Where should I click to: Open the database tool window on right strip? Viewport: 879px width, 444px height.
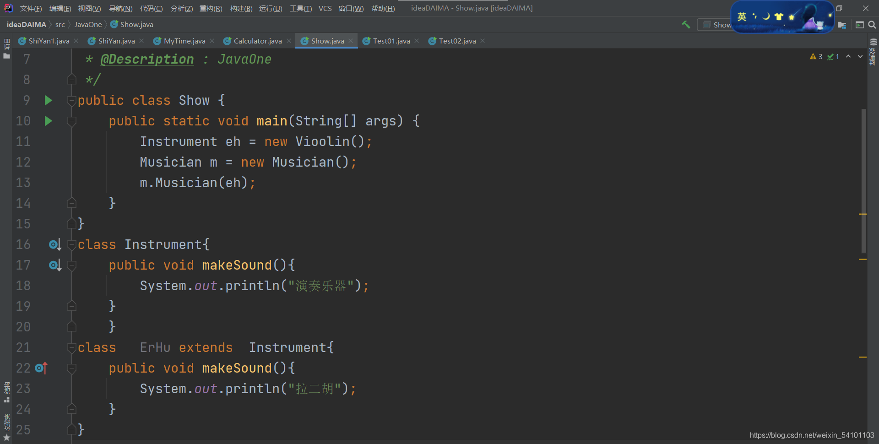tap(873, 52)
